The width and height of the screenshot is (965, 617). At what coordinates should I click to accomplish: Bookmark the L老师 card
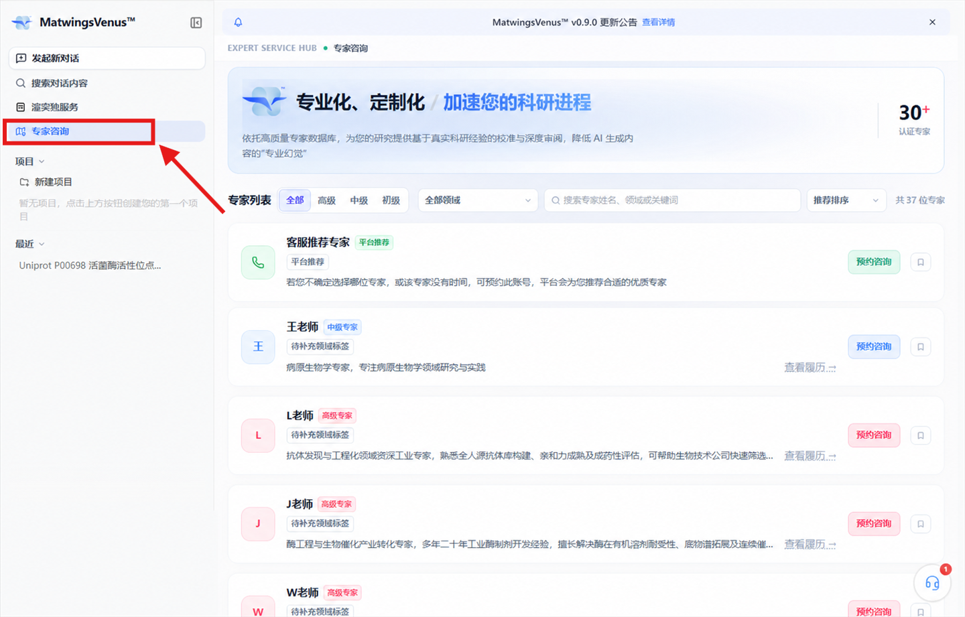coord(921,435)
